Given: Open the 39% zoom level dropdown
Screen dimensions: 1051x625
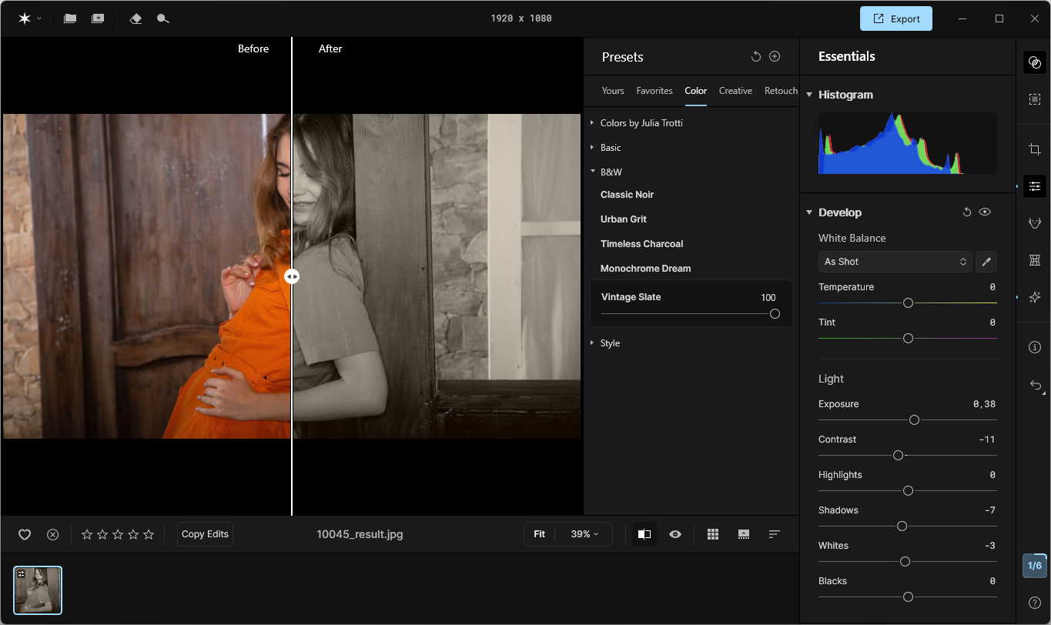Looking at the screenshot, I should tap(584, 534).
